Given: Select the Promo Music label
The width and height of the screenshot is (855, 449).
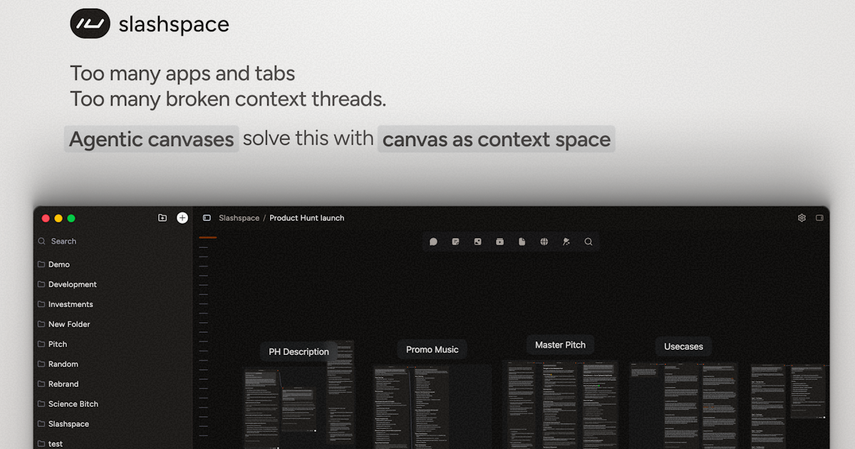Looking at the screenshot, I should point(432,349).
